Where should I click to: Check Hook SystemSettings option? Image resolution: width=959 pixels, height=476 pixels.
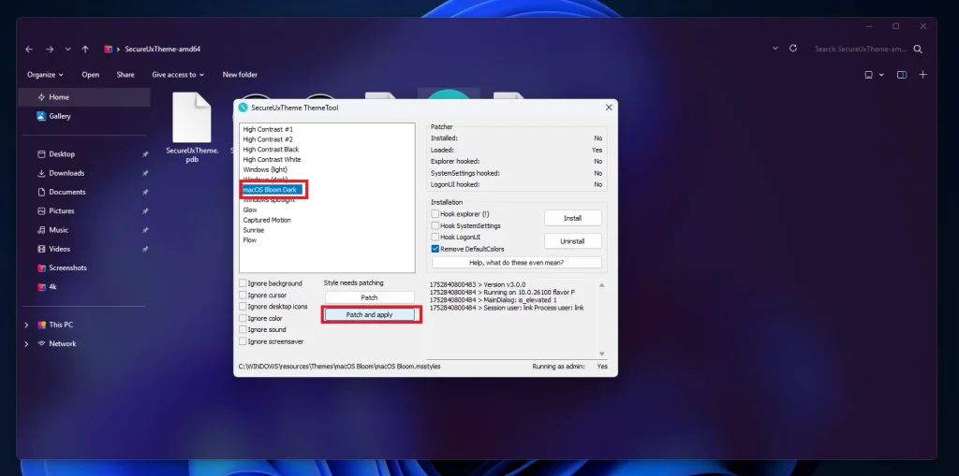[x=435, y=226]
